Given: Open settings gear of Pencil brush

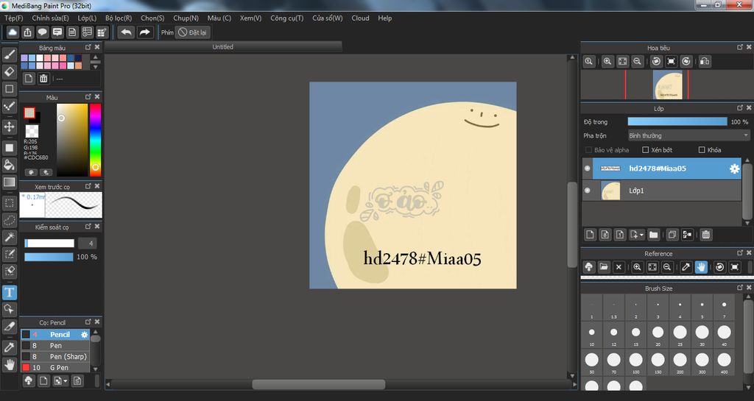Looking at the screenshot, I should (x=84, y=335).
